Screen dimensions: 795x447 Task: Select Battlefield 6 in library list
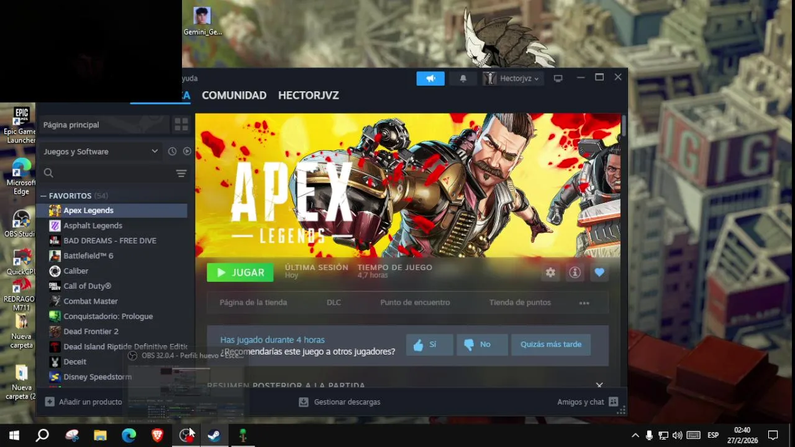pos(112,256)
